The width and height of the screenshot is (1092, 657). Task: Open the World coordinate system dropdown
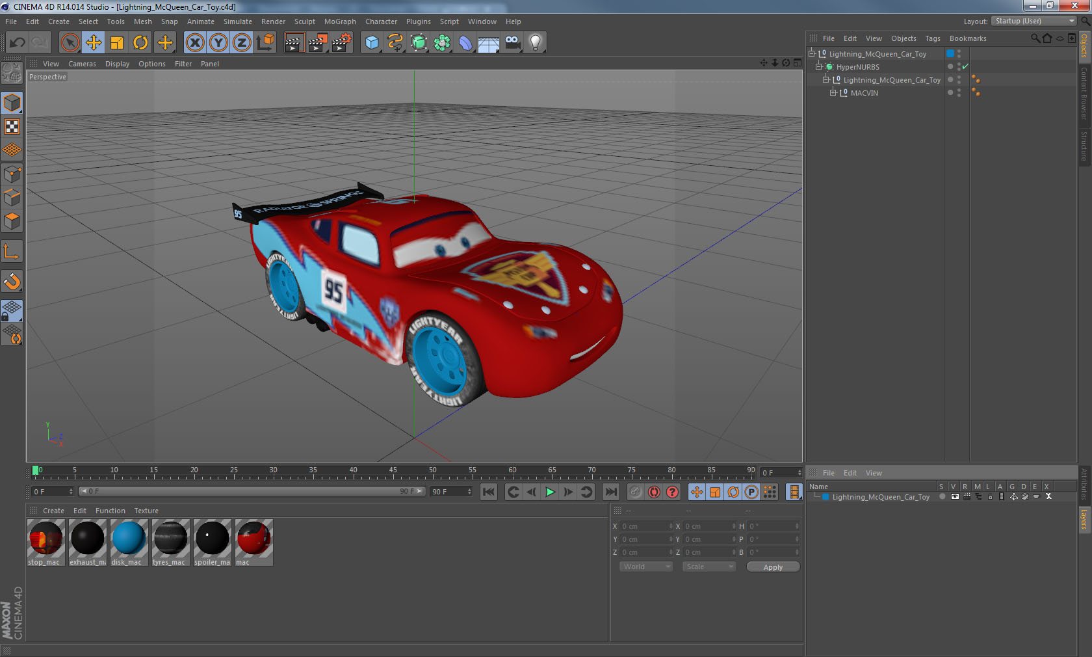645,567
